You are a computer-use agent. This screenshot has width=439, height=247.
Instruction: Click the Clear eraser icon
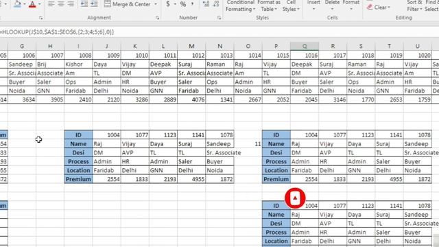(370, 7)
